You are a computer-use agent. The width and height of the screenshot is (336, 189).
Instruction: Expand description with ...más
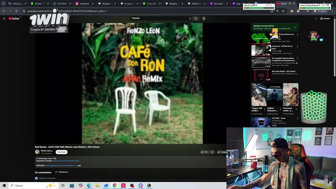pyautogui.click(x=79, y=165)
